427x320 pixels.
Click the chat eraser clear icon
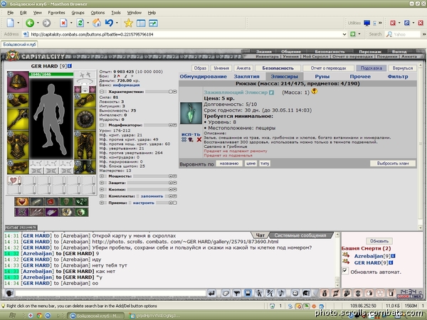(226, 293)
